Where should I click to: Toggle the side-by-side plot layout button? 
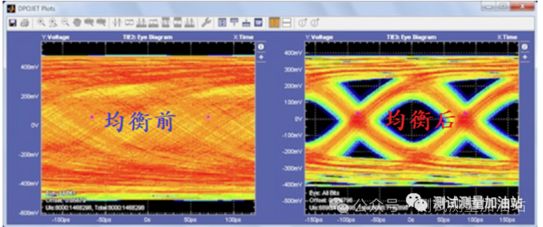(274, 23)
